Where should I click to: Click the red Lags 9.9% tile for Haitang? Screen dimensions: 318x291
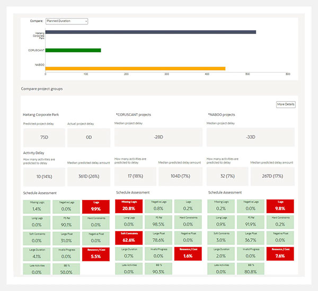point(96,206)
